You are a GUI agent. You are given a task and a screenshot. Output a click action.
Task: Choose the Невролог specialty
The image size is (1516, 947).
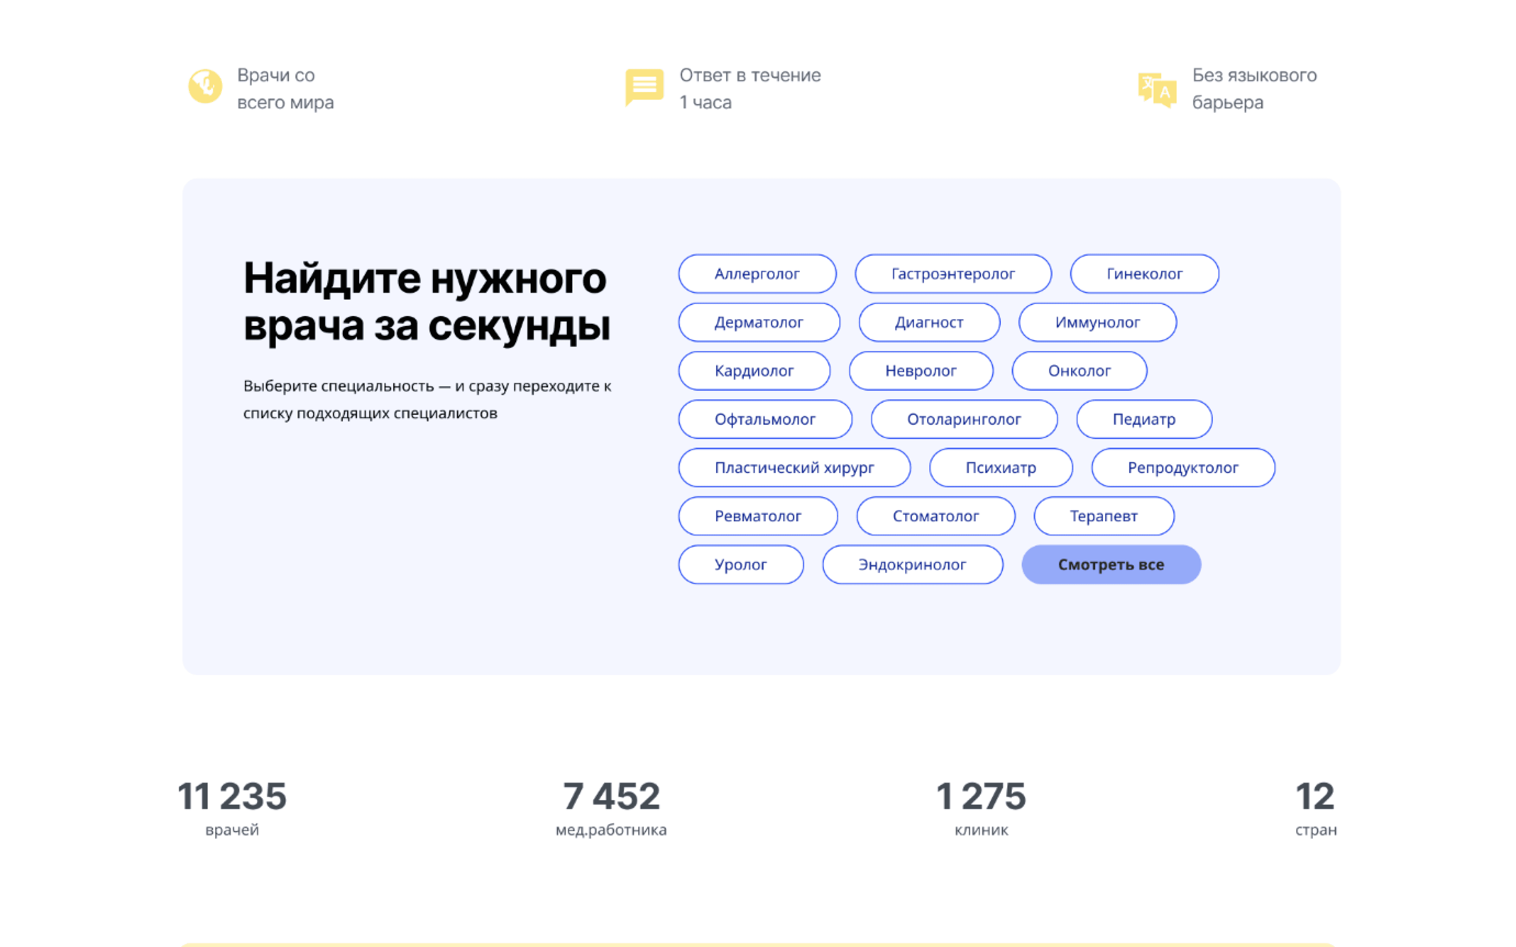coord(920,371)
